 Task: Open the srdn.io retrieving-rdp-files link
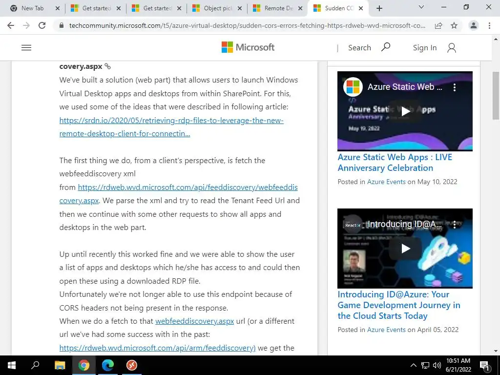171,127
